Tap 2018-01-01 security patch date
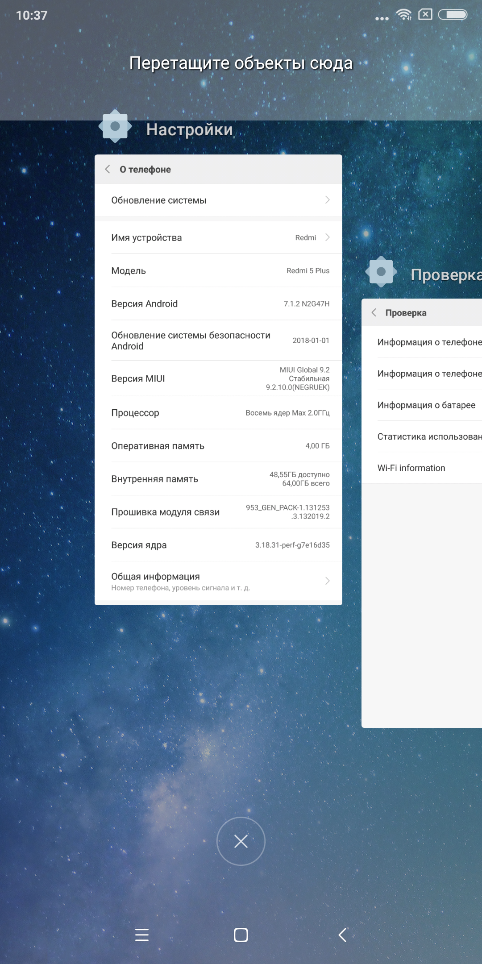The height and width of the screenshot is (964, 482). [311, 340]
